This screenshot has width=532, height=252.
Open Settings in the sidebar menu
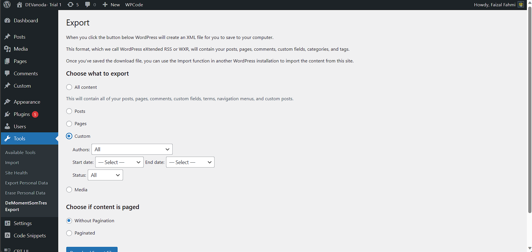(23, 223)
